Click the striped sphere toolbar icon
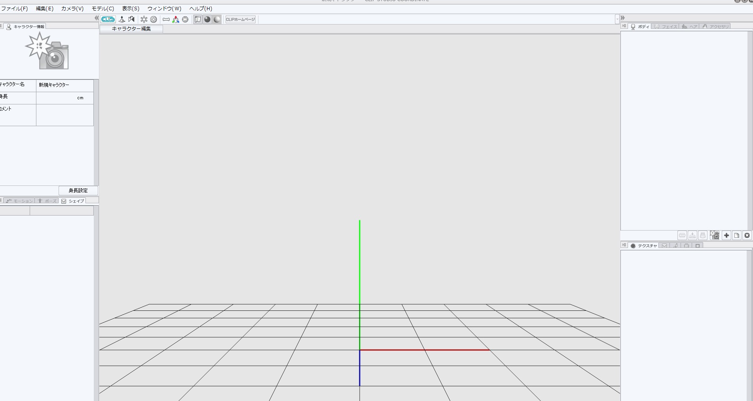 185,19
